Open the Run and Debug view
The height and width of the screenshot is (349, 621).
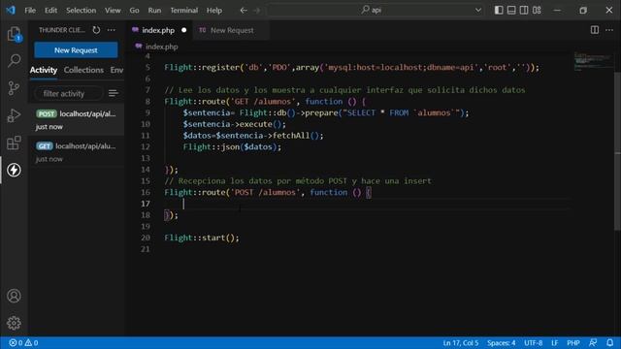click(14, 115)
